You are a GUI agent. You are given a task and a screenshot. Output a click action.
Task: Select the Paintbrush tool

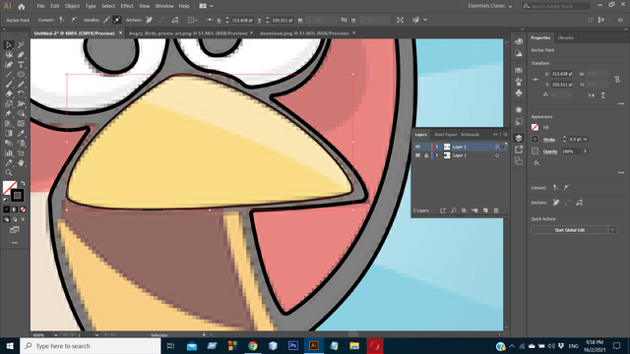pos(9,85)
